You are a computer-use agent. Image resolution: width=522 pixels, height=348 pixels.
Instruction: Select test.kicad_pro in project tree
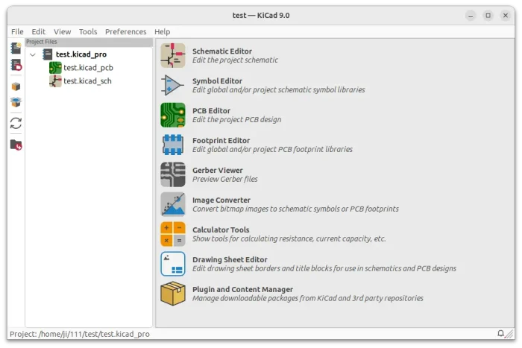click(x=81, y=54)
